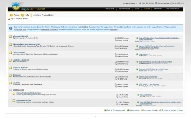Click the folder icon beside Hardware, allgemein
This screenshot has width=191, height=119.
tap(11, 60)
